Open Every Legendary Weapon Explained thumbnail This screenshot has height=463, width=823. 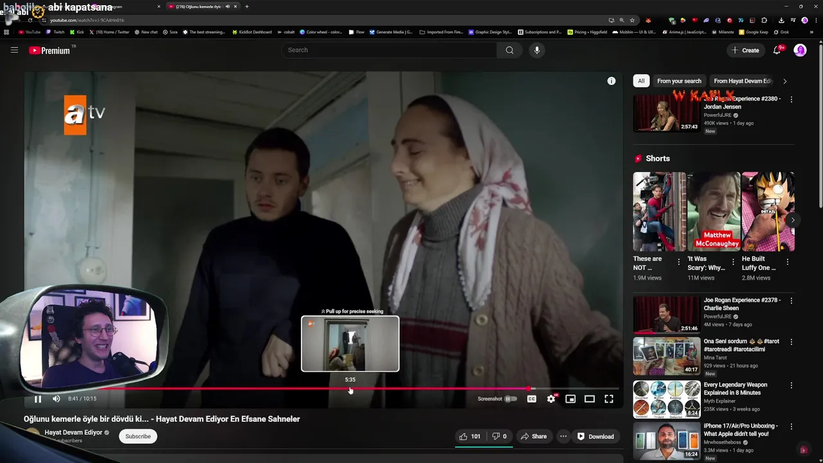pyautogui.click(x=666, y=399)
